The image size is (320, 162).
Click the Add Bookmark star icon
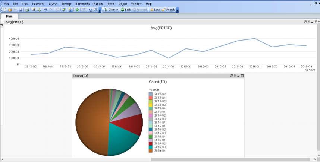[x=77, y=10]
